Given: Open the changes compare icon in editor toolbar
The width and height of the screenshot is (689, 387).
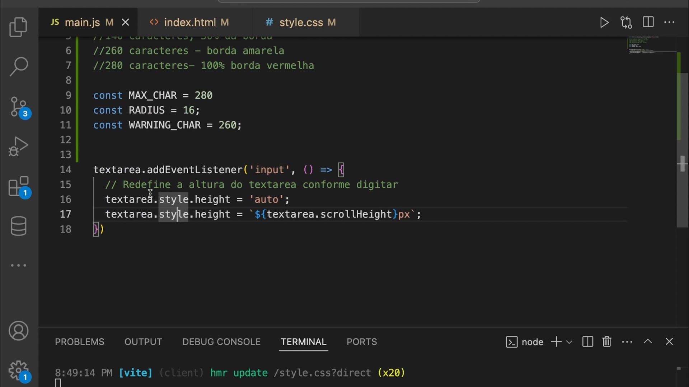Looking at the screenshot, I should coord(626,23).
